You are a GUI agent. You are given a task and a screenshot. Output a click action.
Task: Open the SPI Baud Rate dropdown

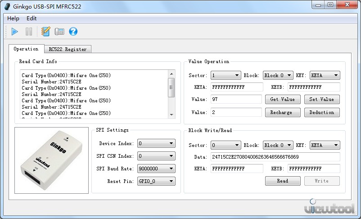pyautogui.click(x=156, y=169)
